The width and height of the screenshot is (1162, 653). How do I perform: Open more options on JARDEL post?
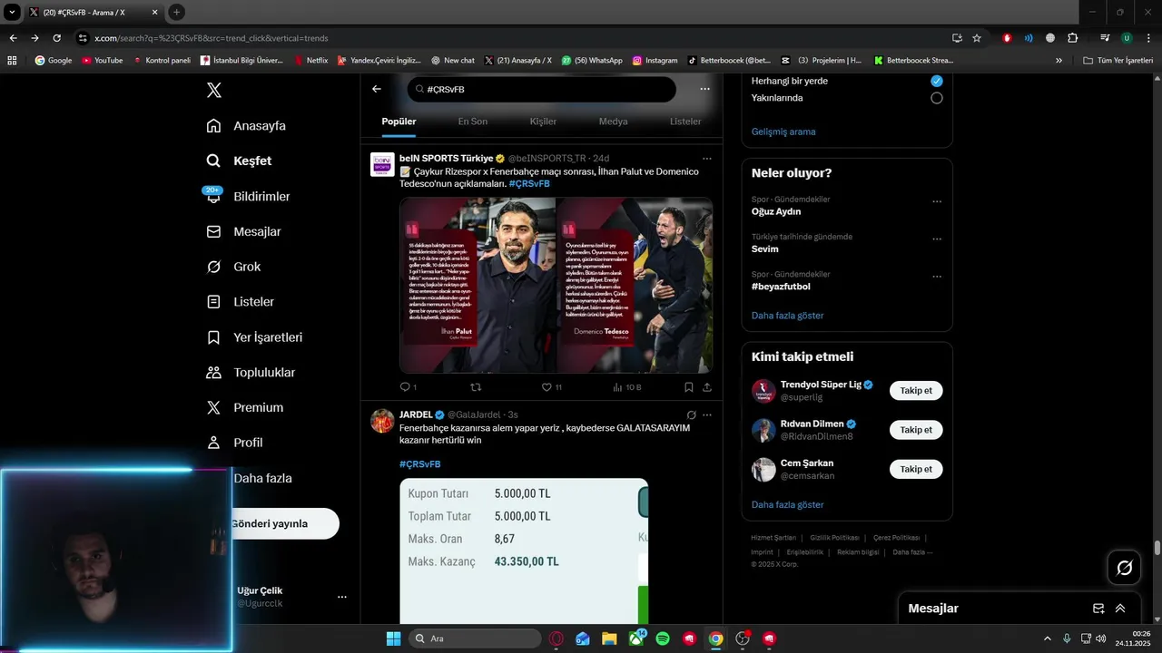(x=706, y=414)
